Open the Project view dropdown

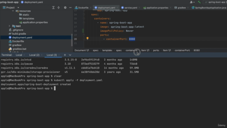pyautogui.click(x=18, y=7)
